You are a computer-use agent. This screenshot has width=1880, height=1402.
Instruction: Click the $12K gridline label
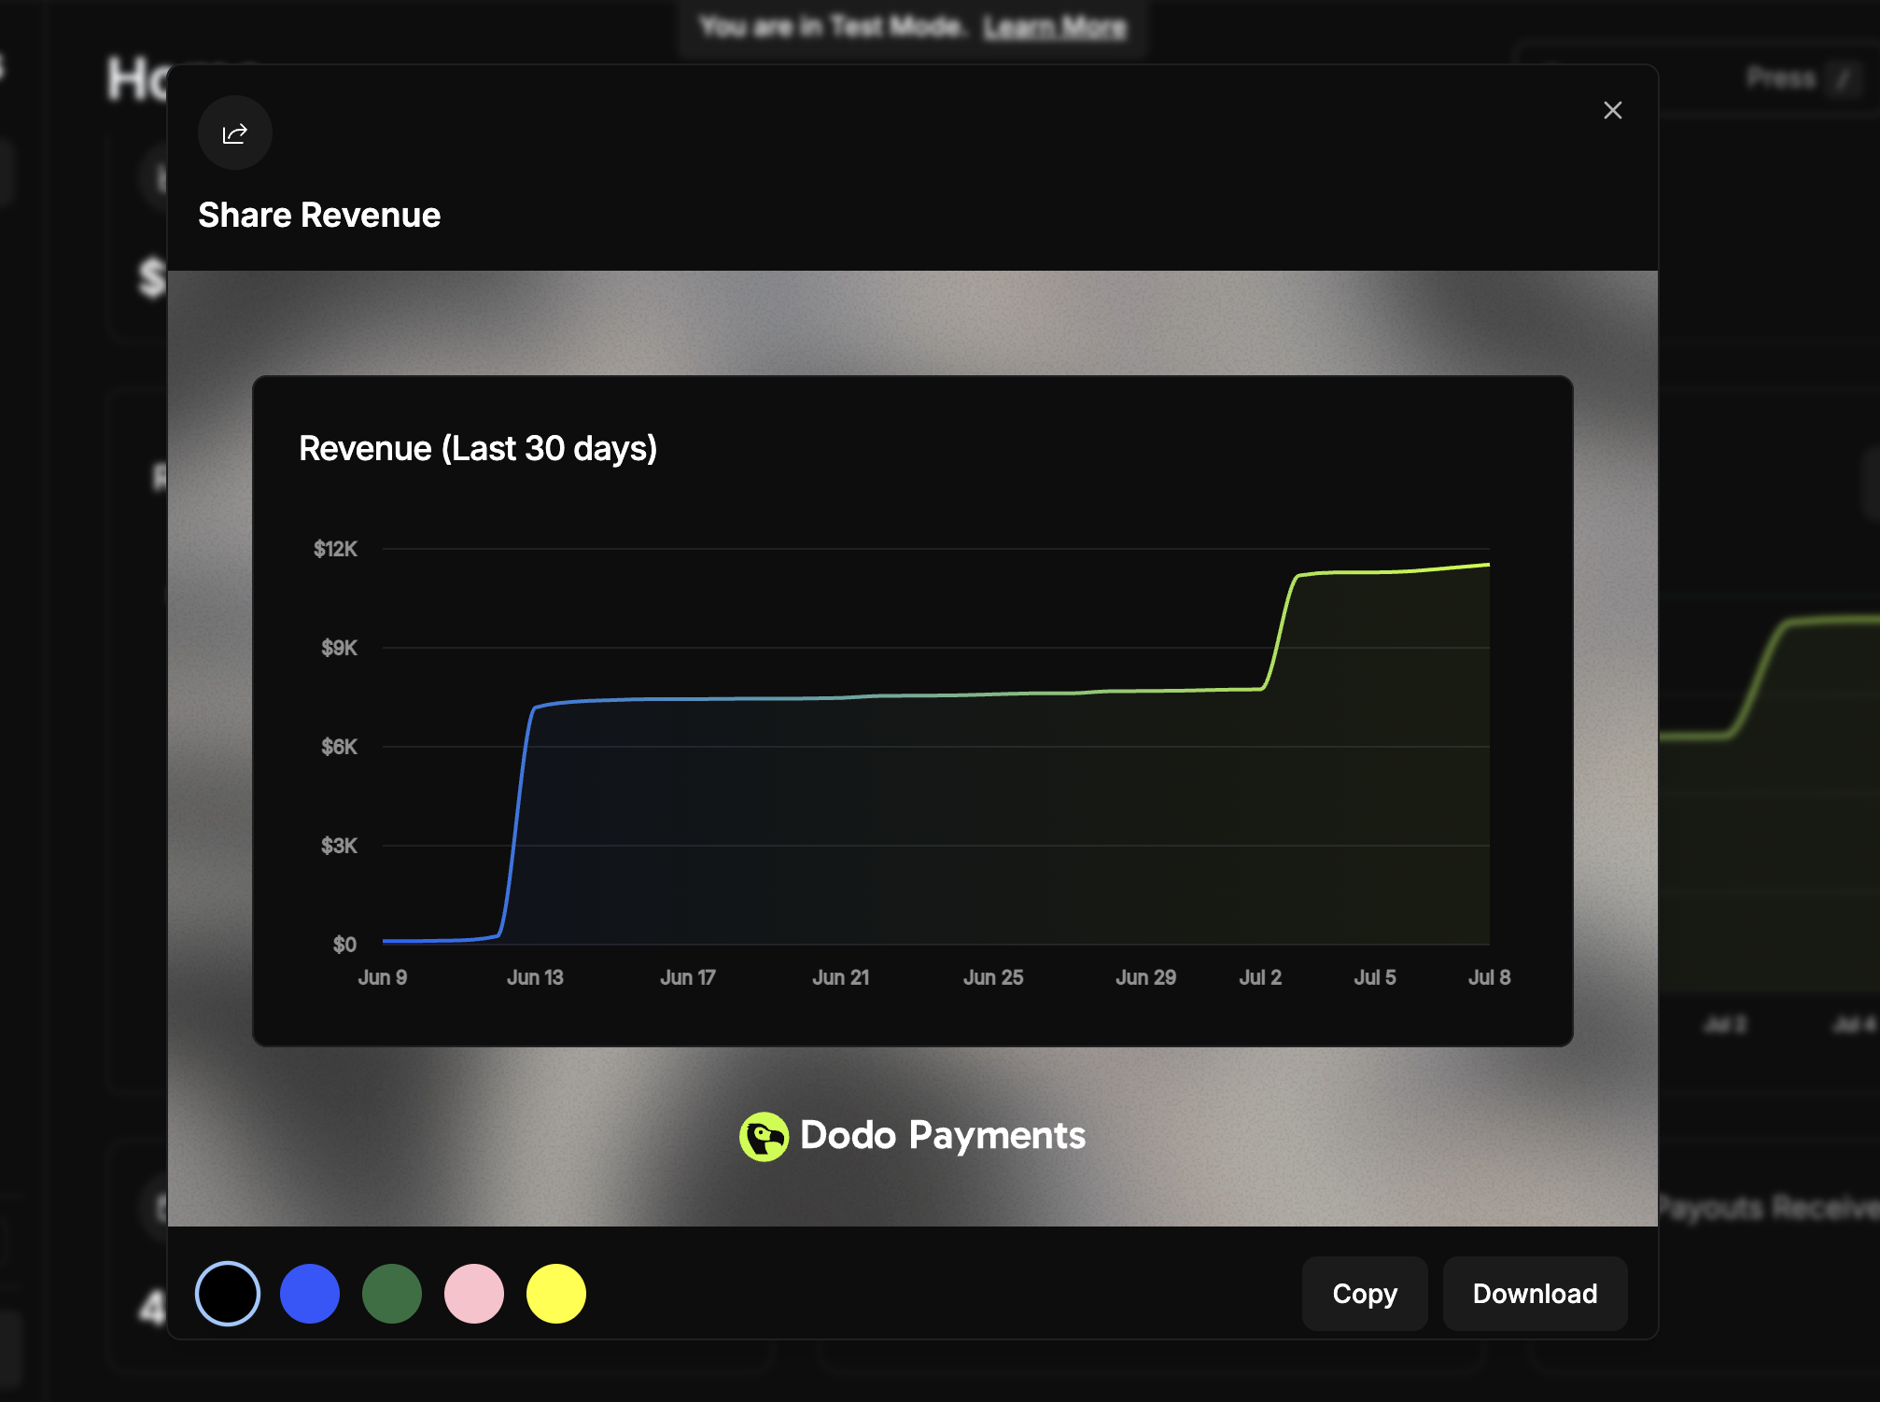click(337, 550)
